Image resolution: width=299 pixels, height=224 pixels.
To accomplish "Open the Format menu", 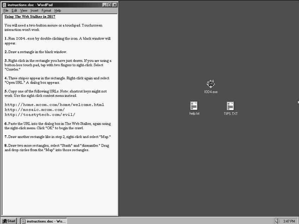I will pyautogui.click(x=46, y=11).
